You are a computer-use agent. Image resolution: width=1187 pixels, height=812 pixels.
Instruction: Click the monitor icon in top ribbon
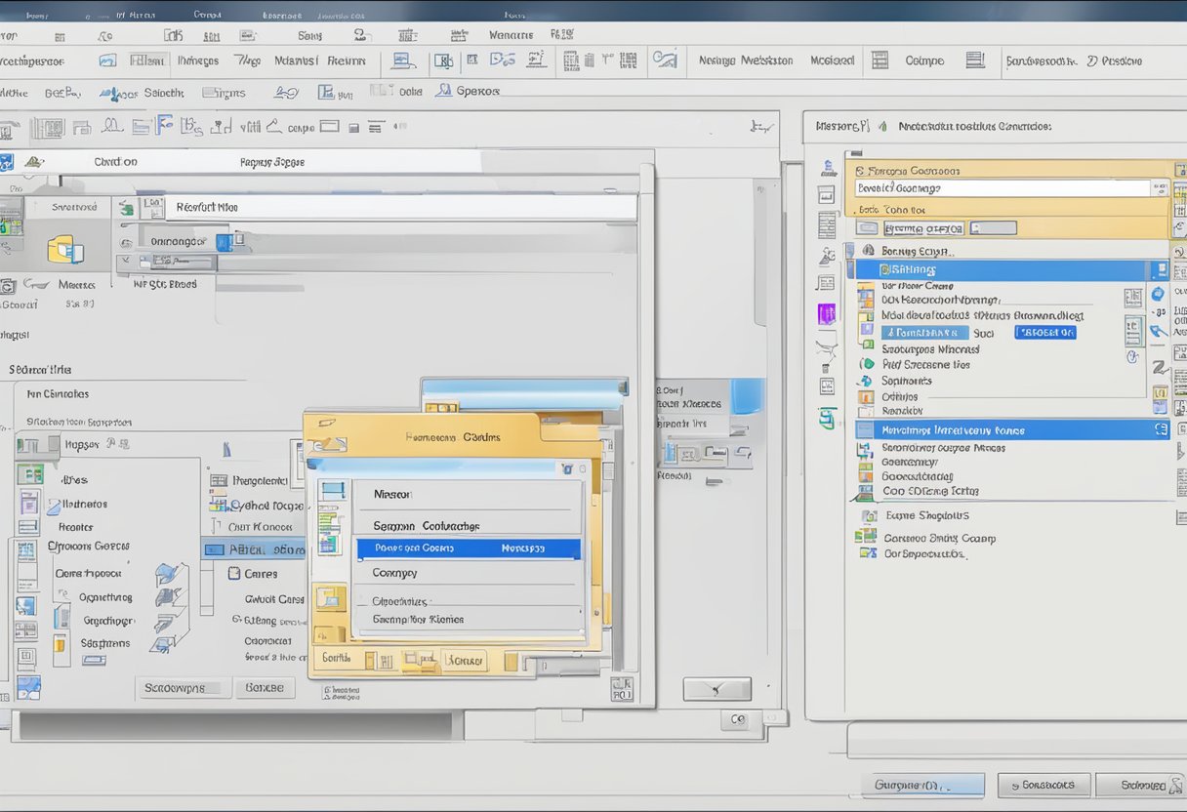402,61
